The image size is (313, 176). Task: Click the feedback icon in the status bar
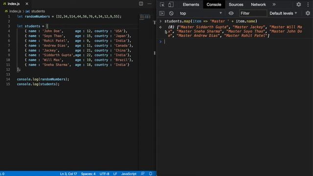coord(142,174)
